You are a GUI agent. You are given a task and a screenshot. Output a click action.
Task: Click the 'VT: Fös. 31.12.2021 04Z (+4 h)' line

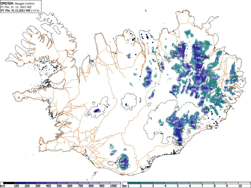click(x=20, y=11)
